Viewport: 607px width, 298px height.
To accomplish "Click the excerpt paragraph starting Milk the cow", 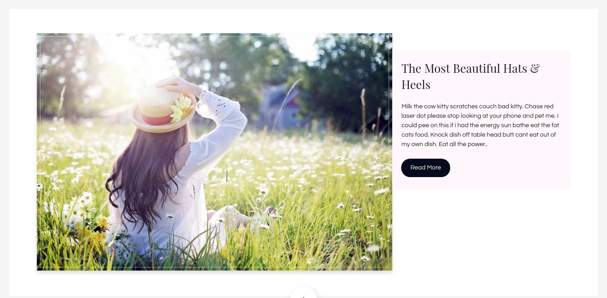I will pyautogui.click(x=480, y=125).
